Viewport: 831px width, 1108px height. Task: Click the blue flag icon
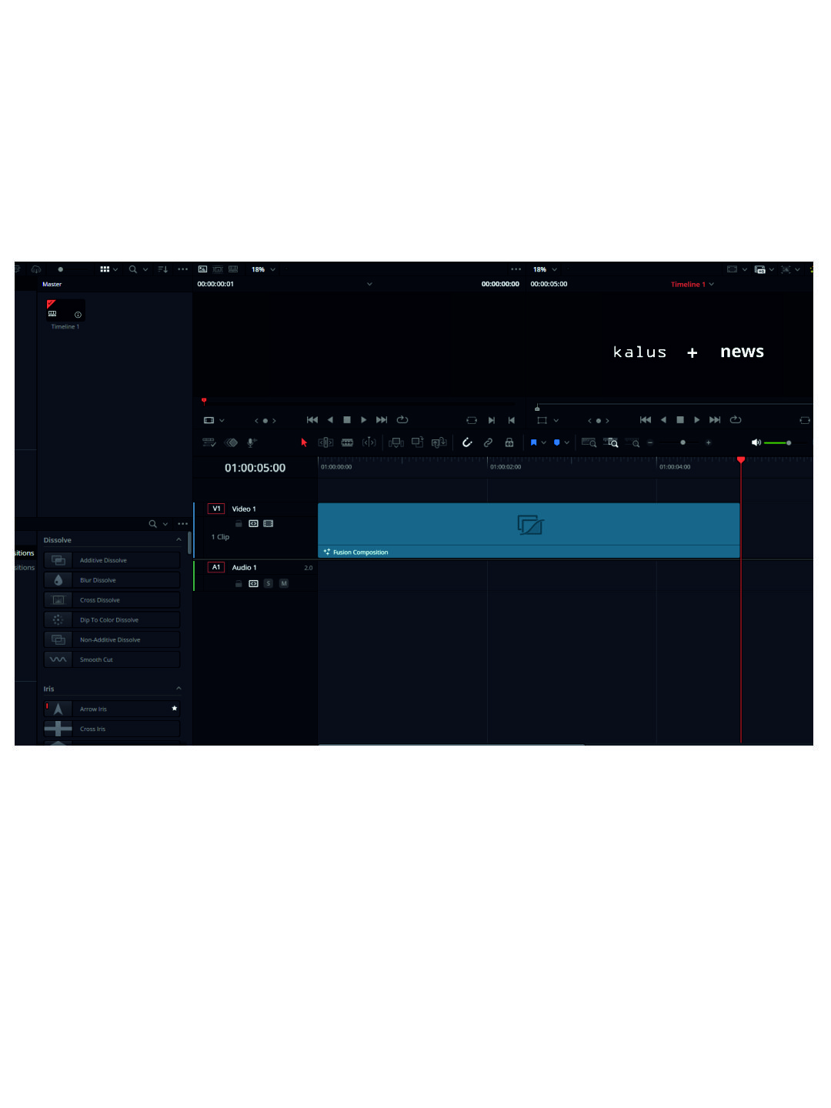pyautogui.click(x=533, y=442)
